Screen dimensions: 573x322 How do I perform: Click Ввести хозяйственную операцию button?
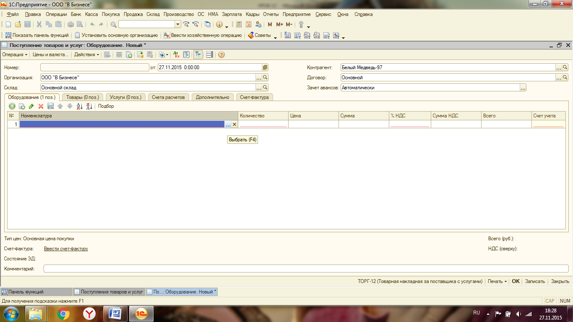[x=203, y=36]
